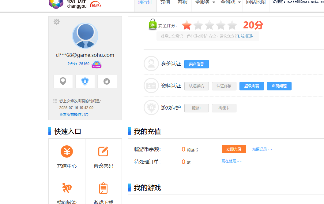Open the 充值记录>> link

coord(262,149)
